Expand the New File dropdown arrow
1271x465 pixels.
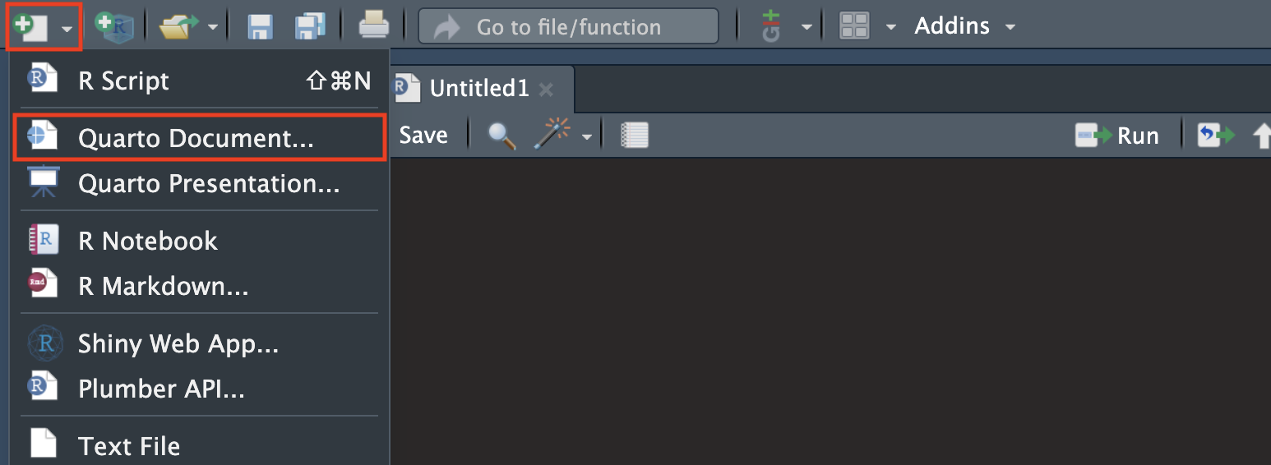pos(67,28)
